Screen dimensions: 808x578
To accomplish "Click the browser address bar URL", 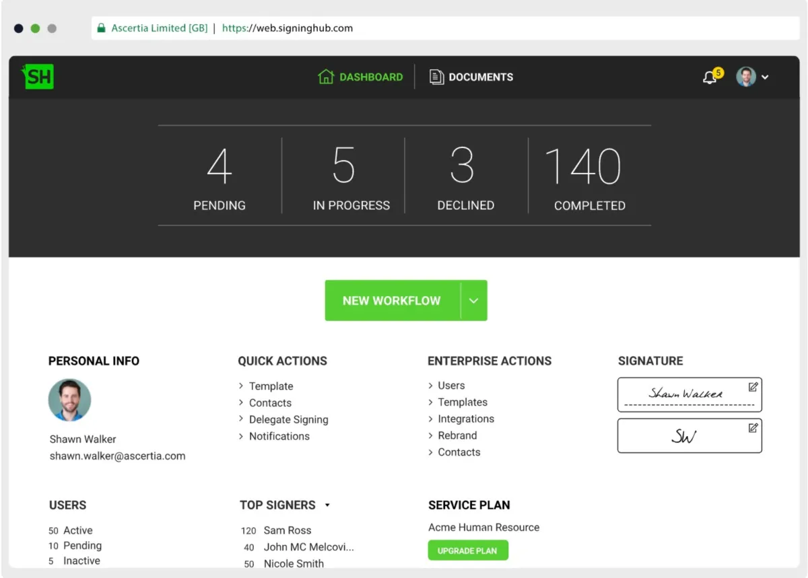I will click(288, 28).
